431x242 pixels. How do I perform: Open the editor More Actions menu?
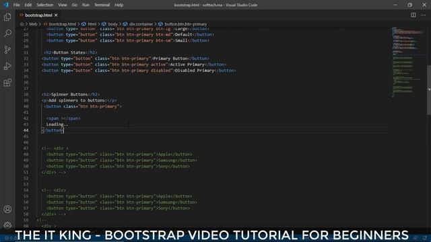click(x=424, y=15)
